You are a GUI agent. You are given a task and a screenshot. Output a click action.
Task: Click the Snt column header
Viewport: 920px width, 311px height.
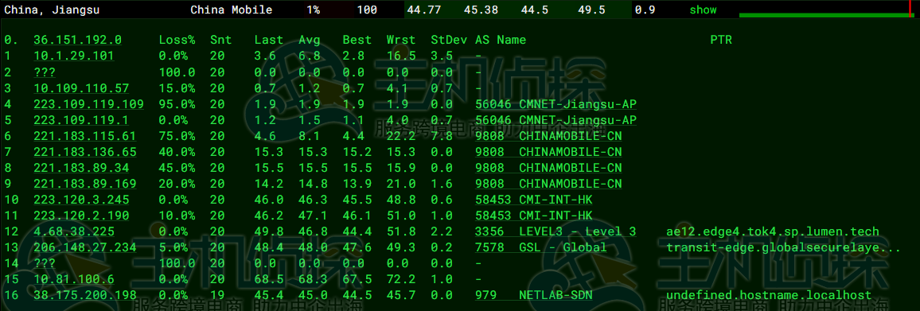(x=221, y=40)
